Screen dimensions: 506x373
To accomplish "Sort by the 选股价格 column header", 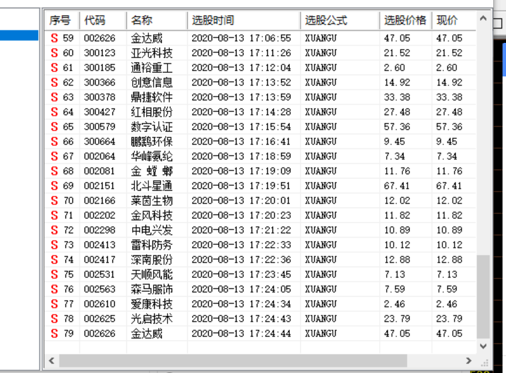I will [406, 20].
